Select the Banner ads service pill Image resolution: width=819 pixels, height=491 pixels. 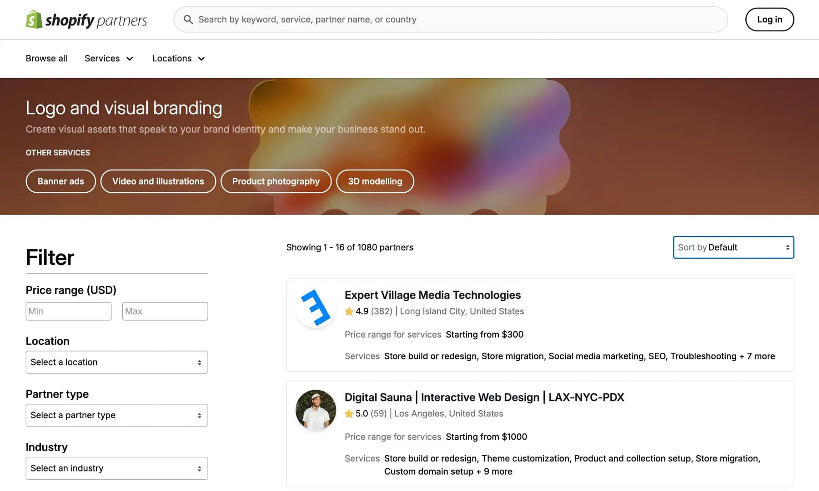pos(61,181)
